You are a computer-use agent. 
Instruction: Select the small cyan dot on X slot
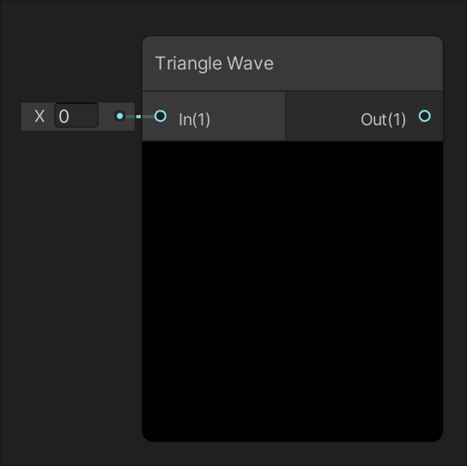[x=119, y=116]
